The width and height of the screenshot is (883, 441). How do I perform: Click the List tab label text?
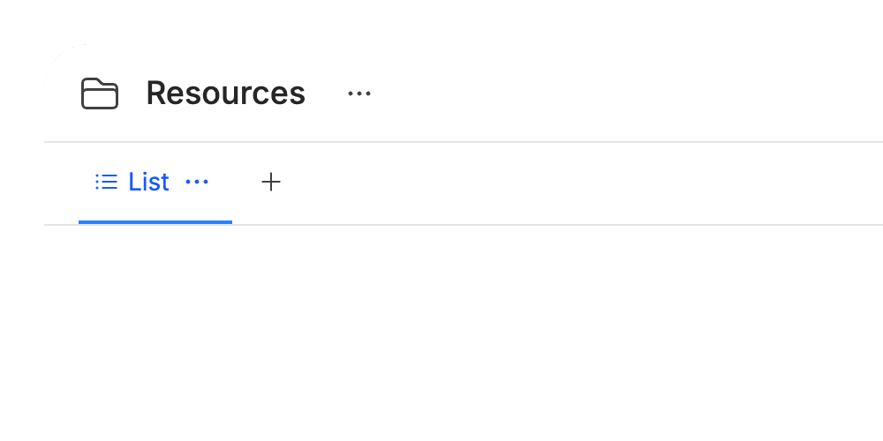(x=148, y=182)
